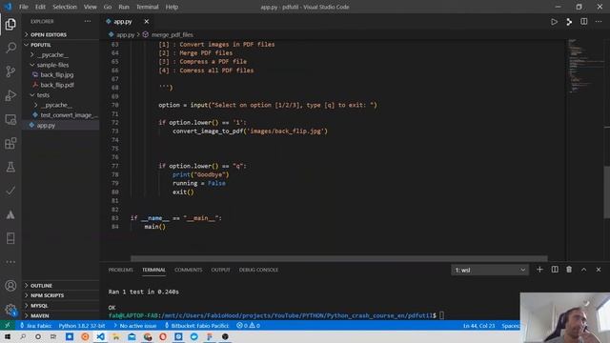610x343 pixels.
Task: Open the File menu
Action: (x=24, y=7)
